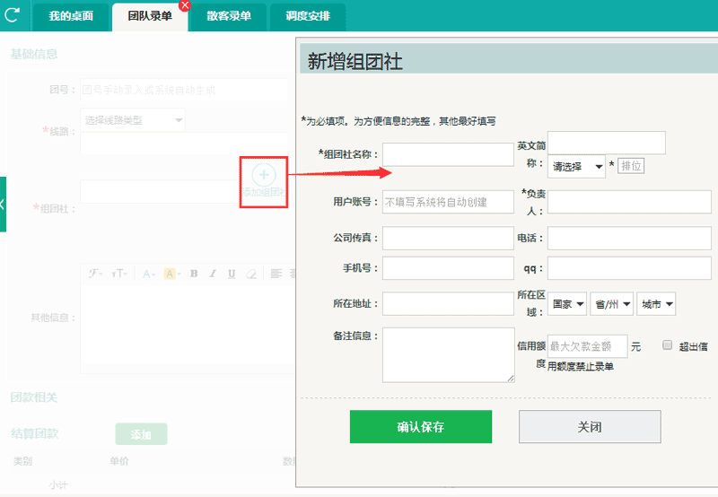
Task: Open the text highlight color picker
Action: pyautogui.click(x=171, y=274)
